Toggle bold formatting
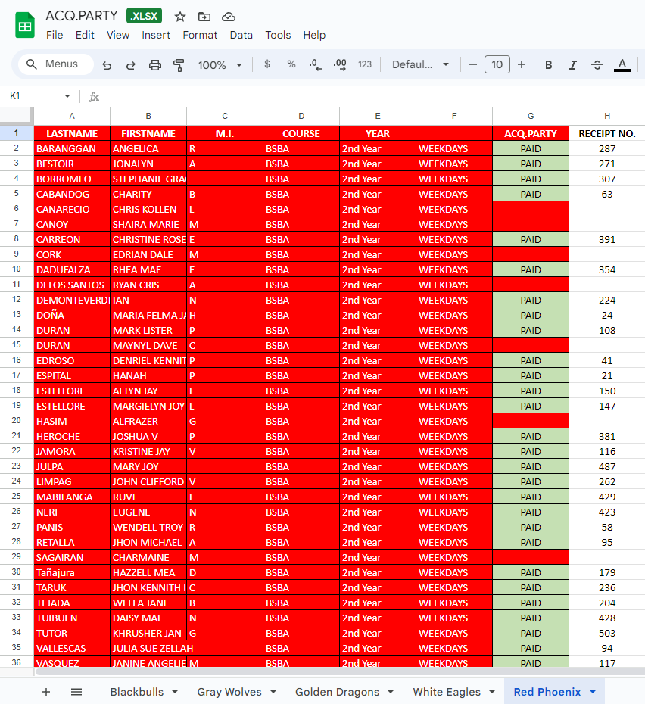Screen dimensions: 645x704 click(x=548, y=65)
